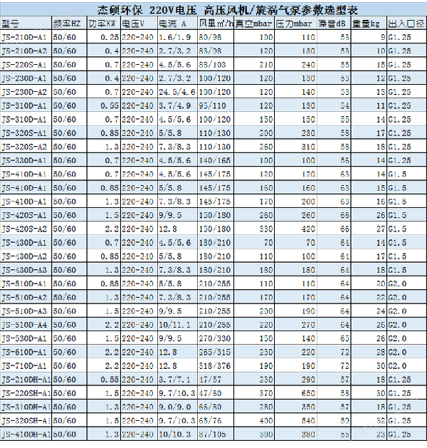This screenshot has width=427, height=448.
Task: Click model cell JS-320S-A1
Action: pos(24,133)
